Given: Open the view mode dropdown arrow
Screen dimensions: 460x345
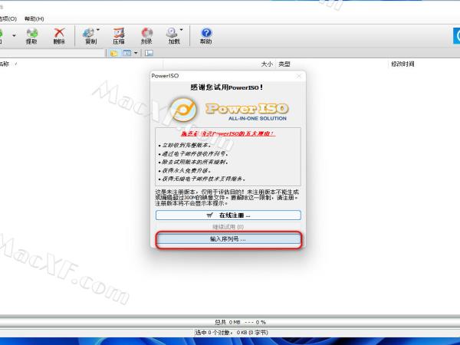Looking at the screenshot, I should coord(136,53).
